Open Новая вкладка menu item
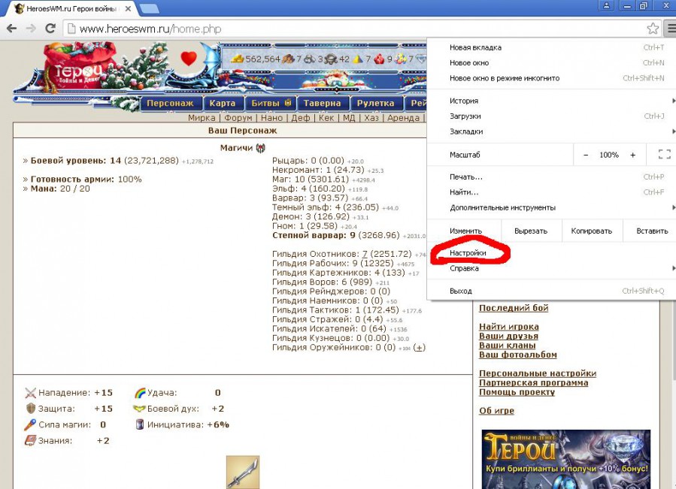This screenshot has height=489, width=676. (x=551, y=47)
